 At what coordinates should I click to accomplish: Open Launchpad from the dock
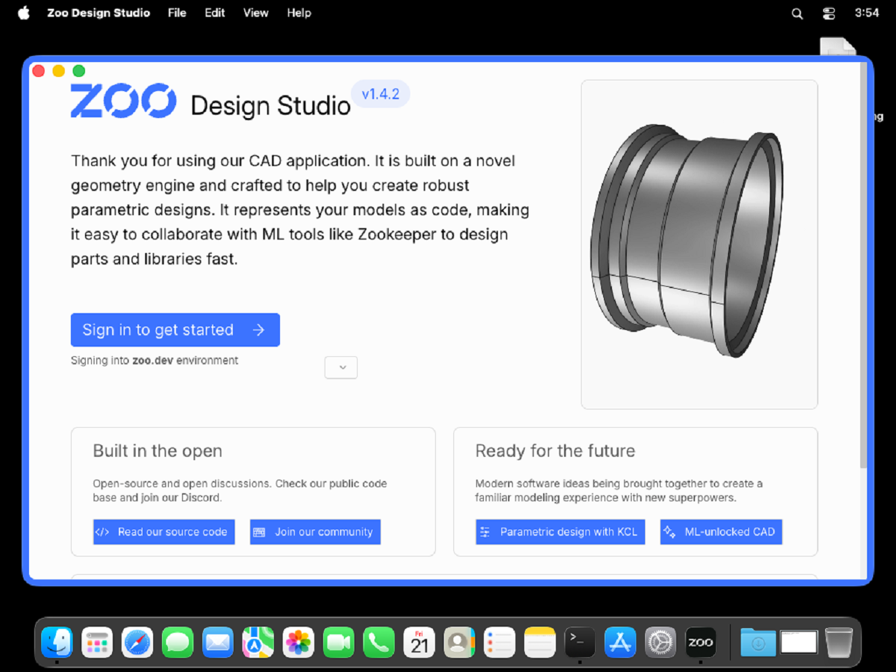tap(97, 642)
